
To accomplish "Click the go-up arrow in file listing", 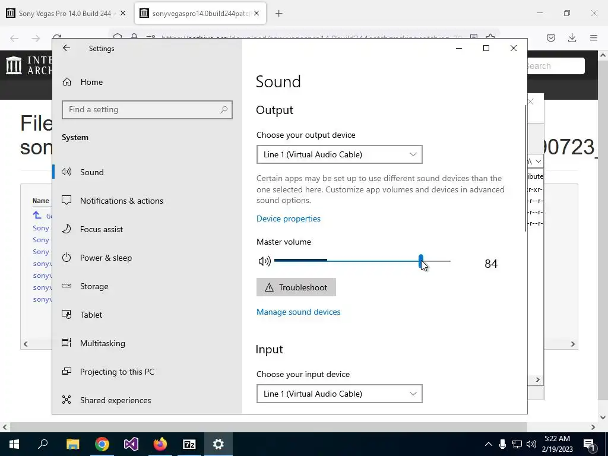I will coord(37,215).
